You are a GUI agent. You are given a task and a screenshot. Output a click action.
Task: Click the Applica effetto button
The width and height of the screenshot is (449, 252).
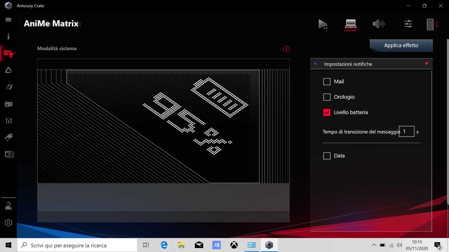401,45
